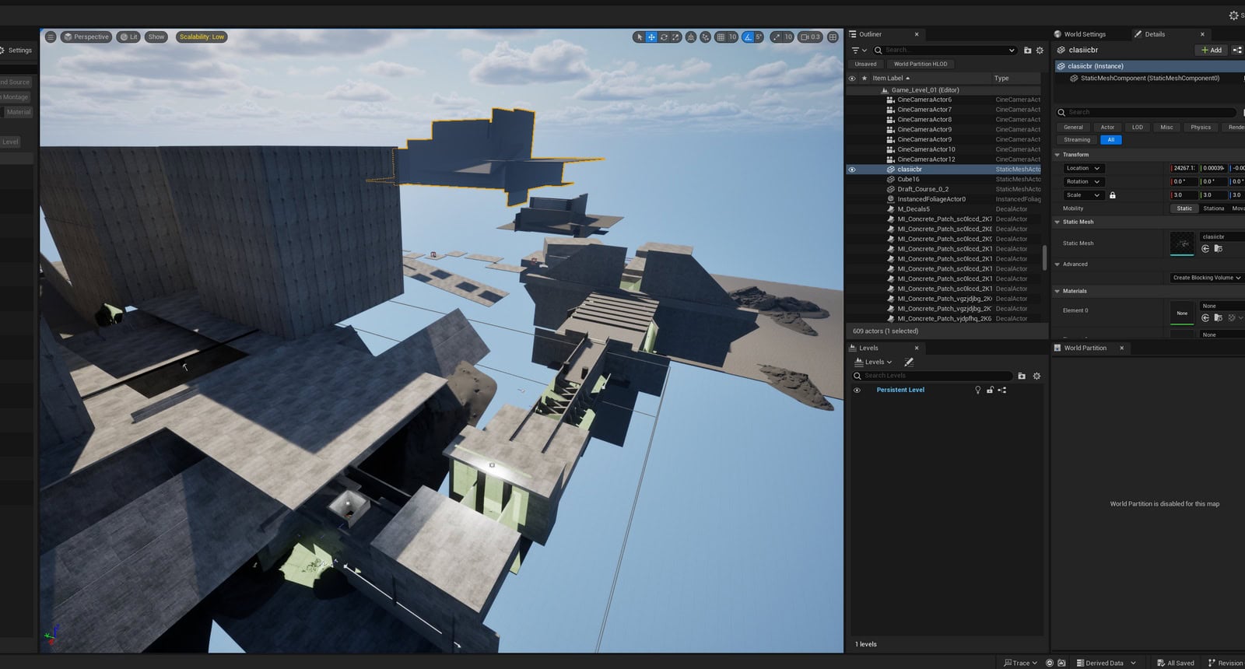Viewport: 1245px width, 669px height.
Task: Toggle rotation angle snapping
Action: point(748,37)
